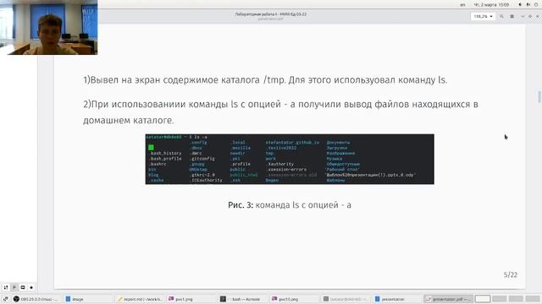Click the slide line starting '1)Вывел на экран'
Screen dimensions: 542x304
click(x=265, y=80)
